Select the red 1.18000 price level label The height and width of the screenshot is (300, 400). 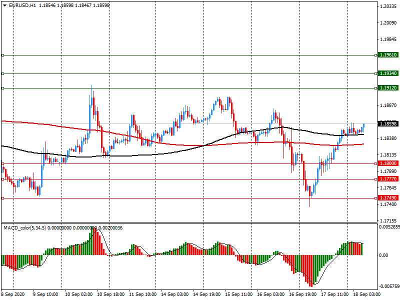[x=388, y=163]
